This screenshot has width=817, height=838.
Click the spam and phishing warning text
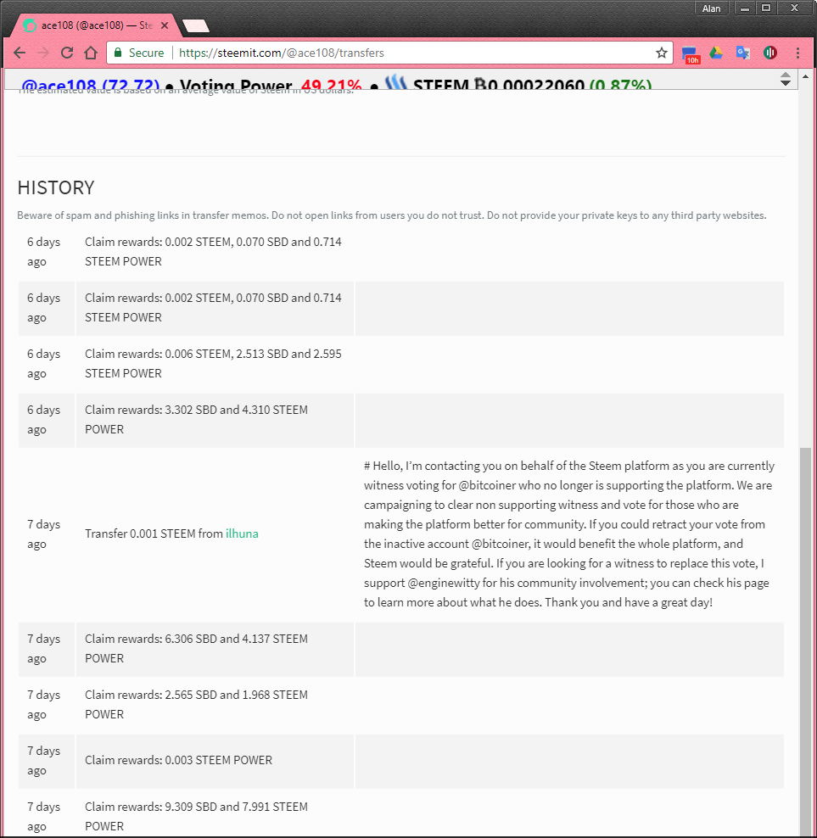click(391, 215)
